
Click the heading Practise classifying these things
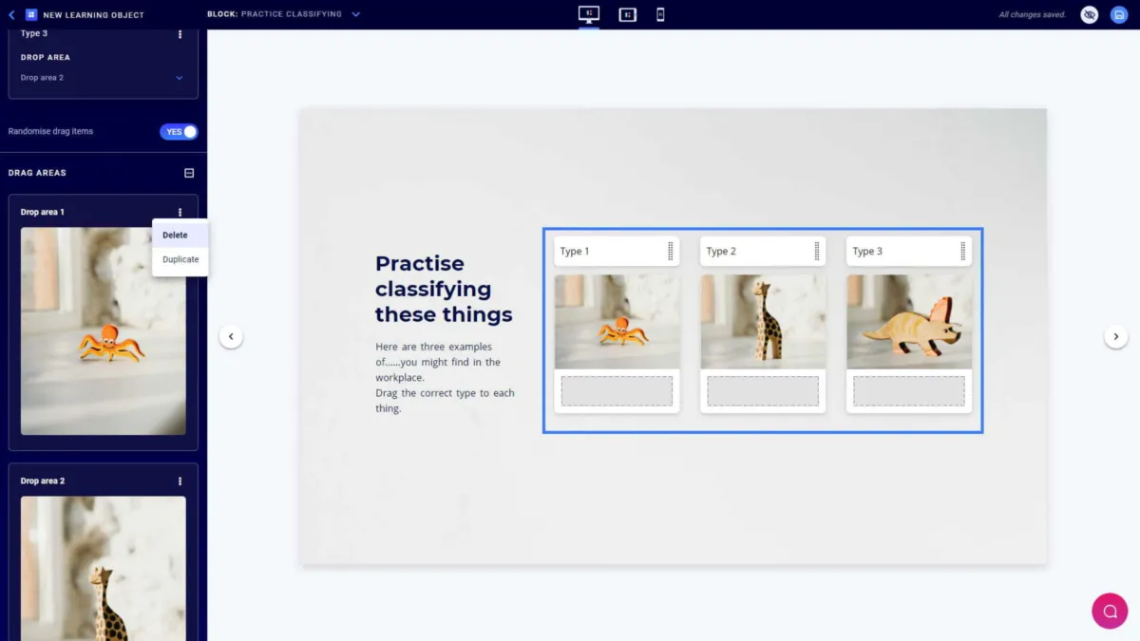[444, 289]
